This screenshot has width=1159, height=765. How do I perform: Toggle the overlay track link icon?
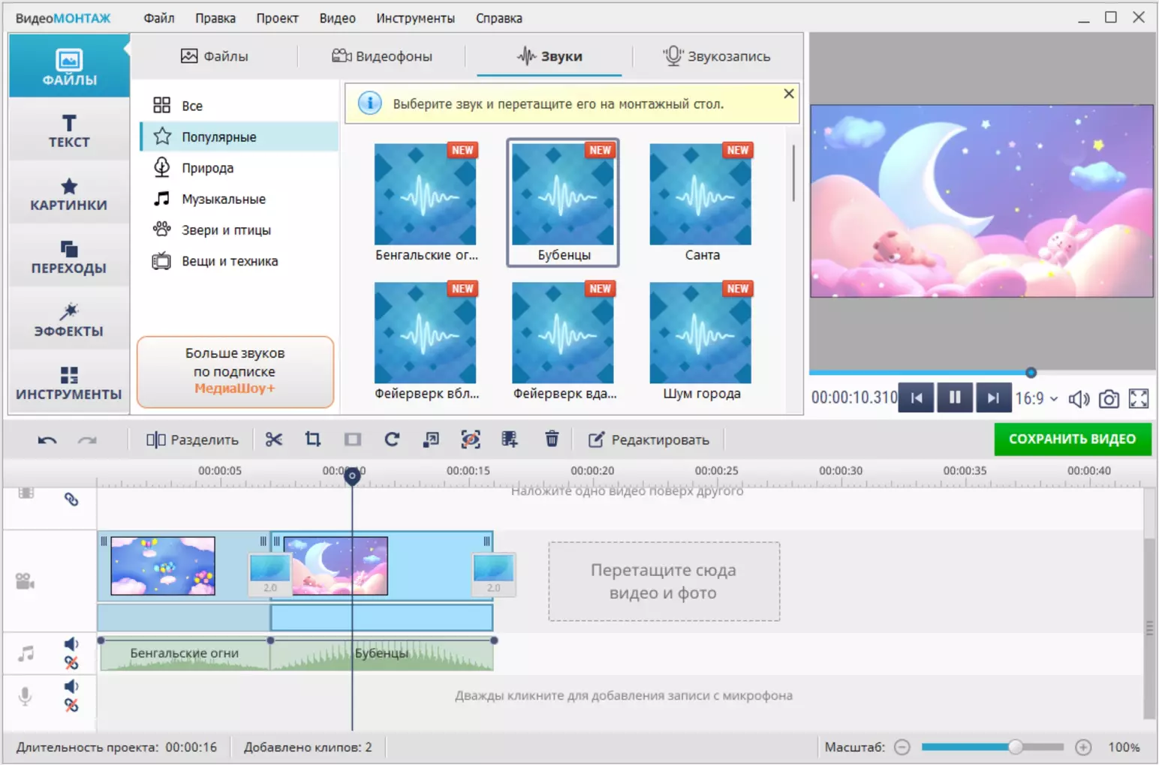pos(71,499)
